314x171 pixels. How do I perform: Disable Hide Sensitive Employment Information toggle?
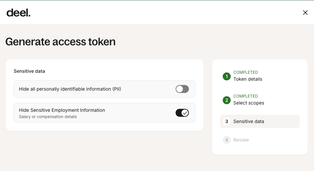click(x=182, y=113)
